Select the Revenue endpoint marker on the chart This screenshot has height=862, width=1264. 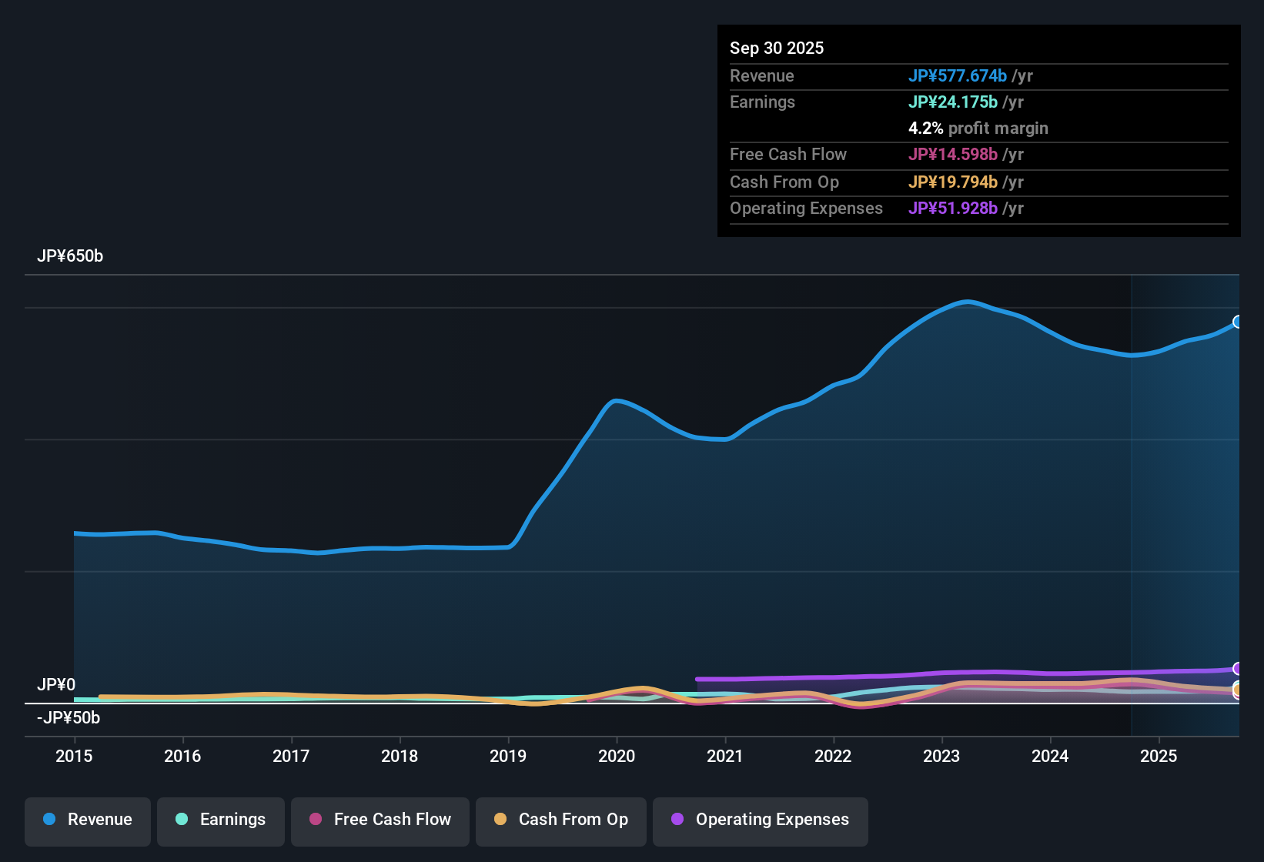click(1238, 322)
